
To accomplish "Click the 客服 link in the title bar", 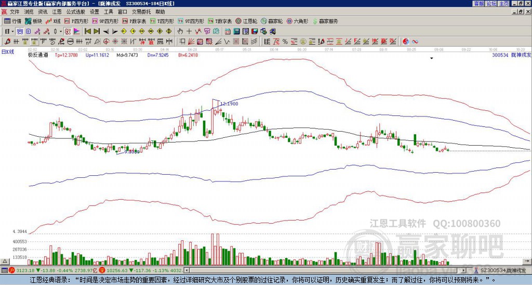I will point(478,4).
